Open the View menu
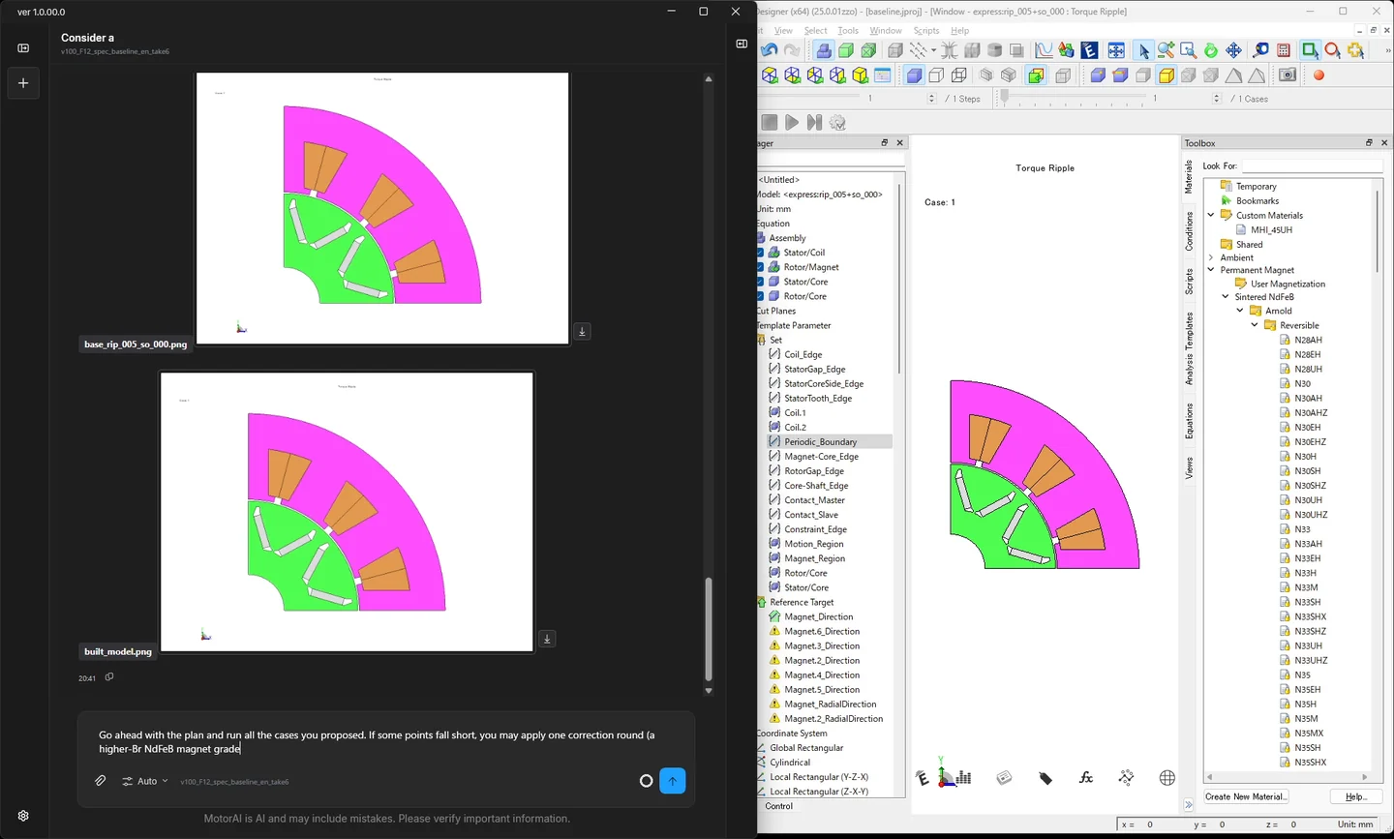The image size is (1394, 839). tap(783, 31)
